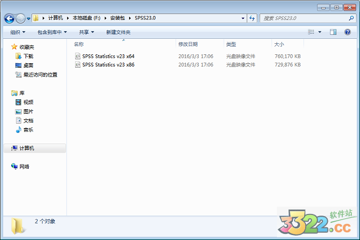Click the folder icon in details pane
This screenshot has width=360, height=240.
tap(17, 226)
